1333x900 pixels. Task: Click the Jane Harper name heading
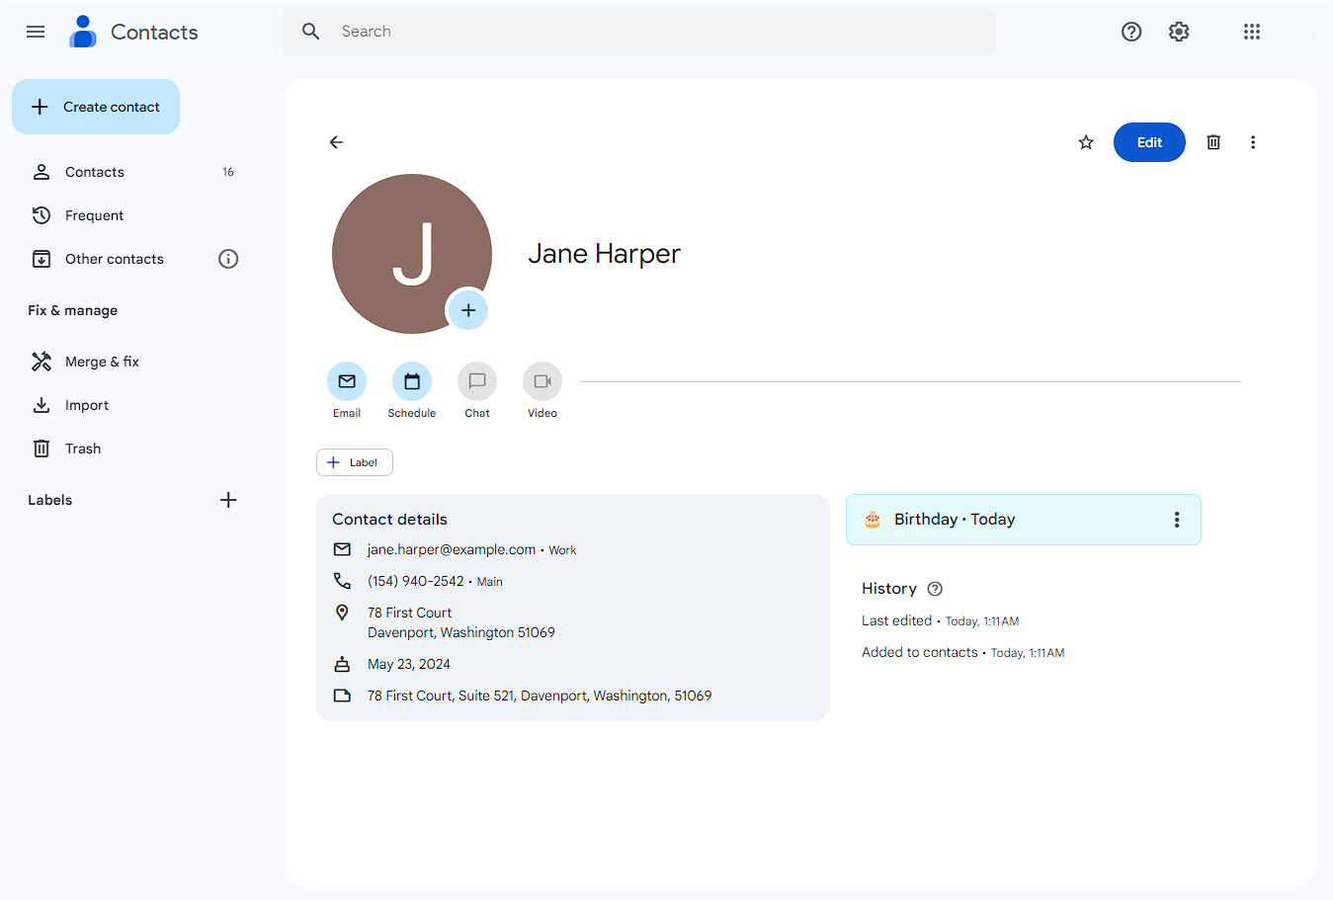pos(605,254)
